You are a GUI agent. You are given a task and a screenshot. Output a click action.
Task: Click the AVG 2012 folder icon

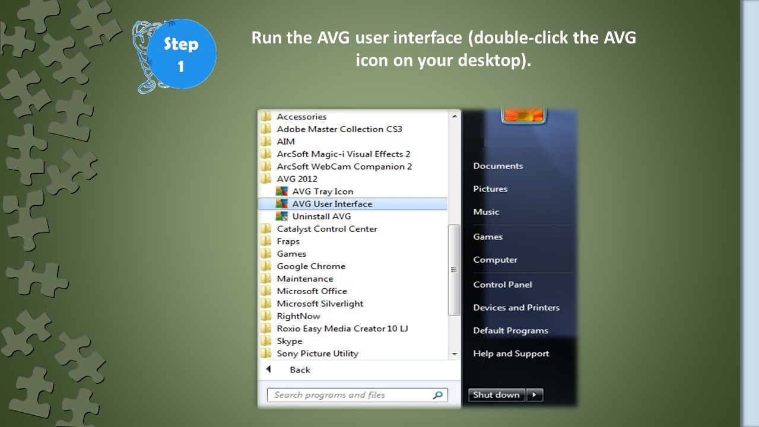pyautogui.click(x=266, y=179)
